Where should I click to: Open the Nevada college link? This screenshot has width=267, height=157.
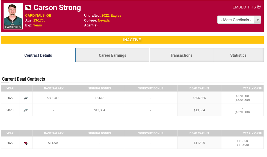(104, 20)
